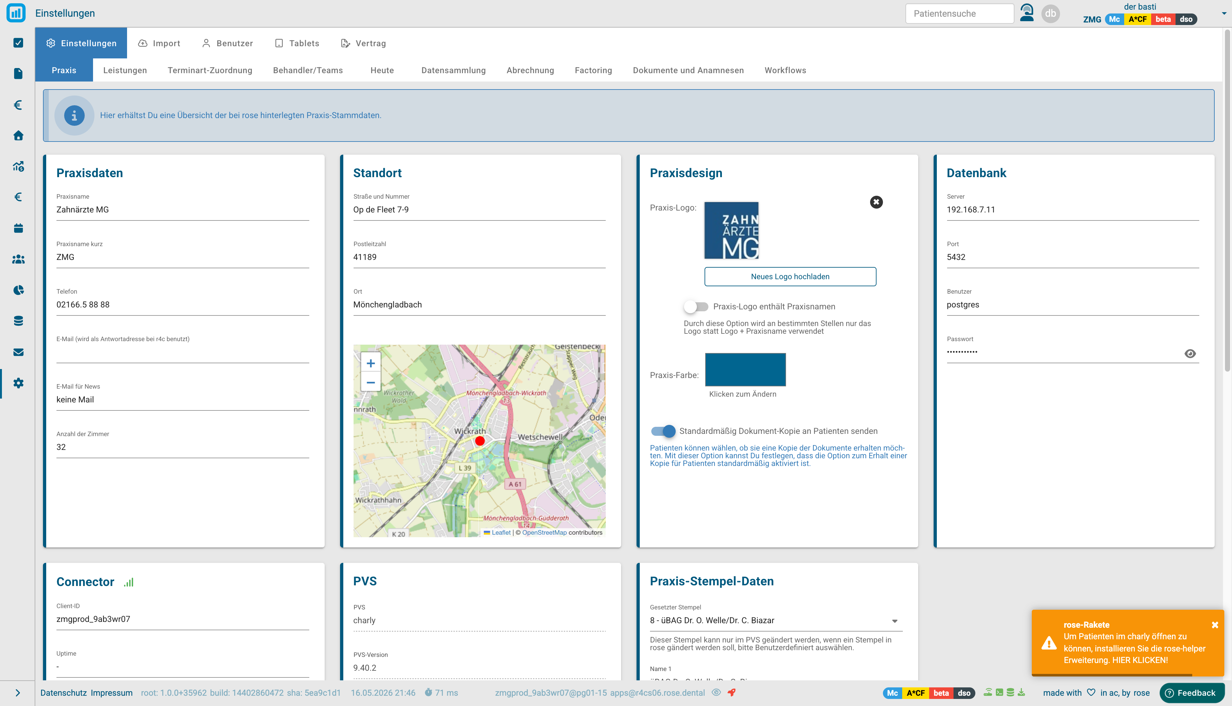Open the Datensammlung sub-tab
The image size is (1232, 706).
454,70
